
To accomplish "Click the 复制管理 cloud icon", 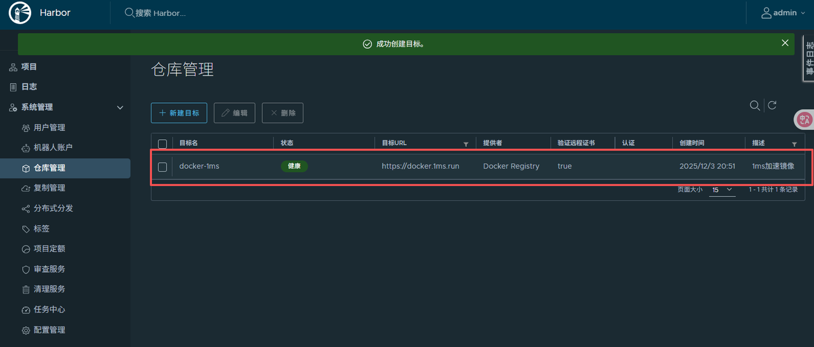I will click(26, 188).
